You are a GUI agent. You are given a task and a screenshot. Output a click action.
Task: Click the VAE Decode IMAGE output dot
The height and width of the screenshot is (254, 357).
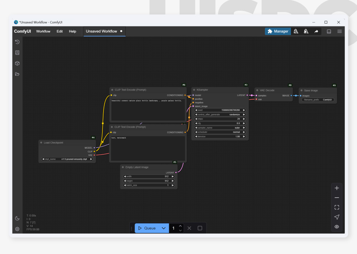point(291,96)
